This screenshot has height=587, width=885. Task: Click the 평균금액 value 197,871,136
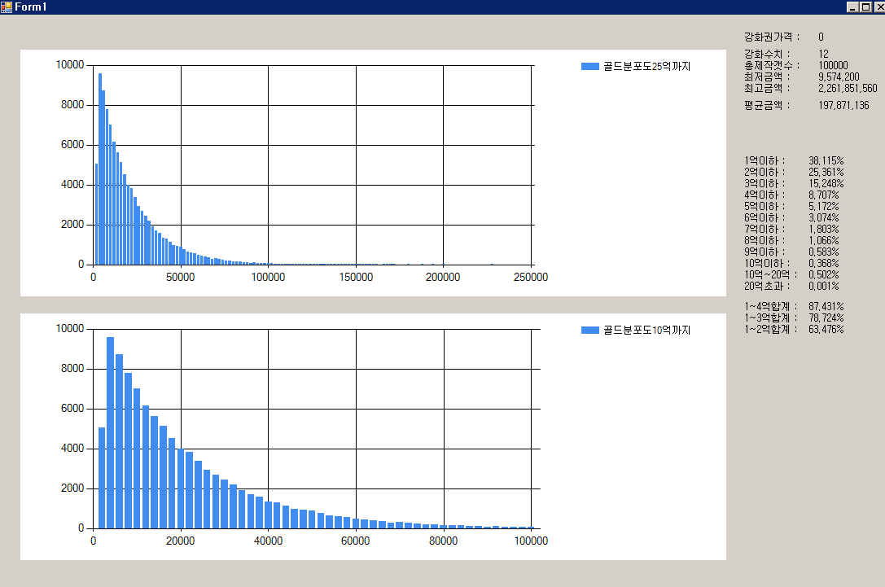(843, 105)
